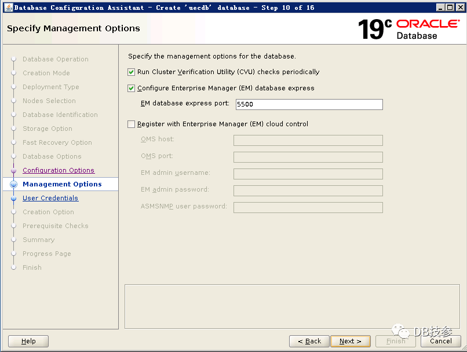
Task: Go to Configuration Options step
Action: 58,170
